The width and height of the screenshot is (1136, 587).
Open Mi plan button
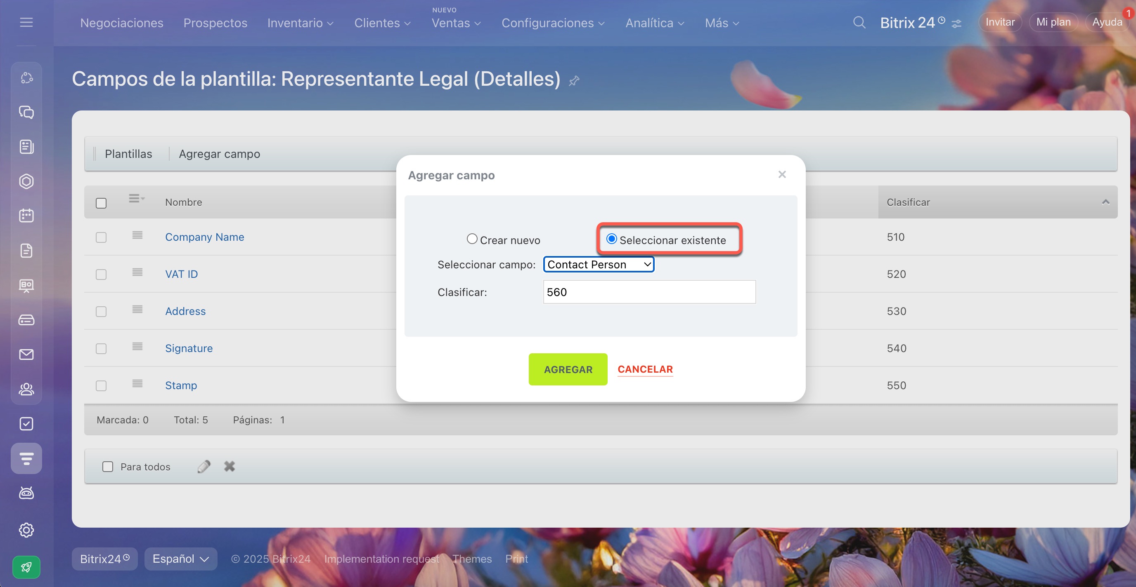[1053, 22]
